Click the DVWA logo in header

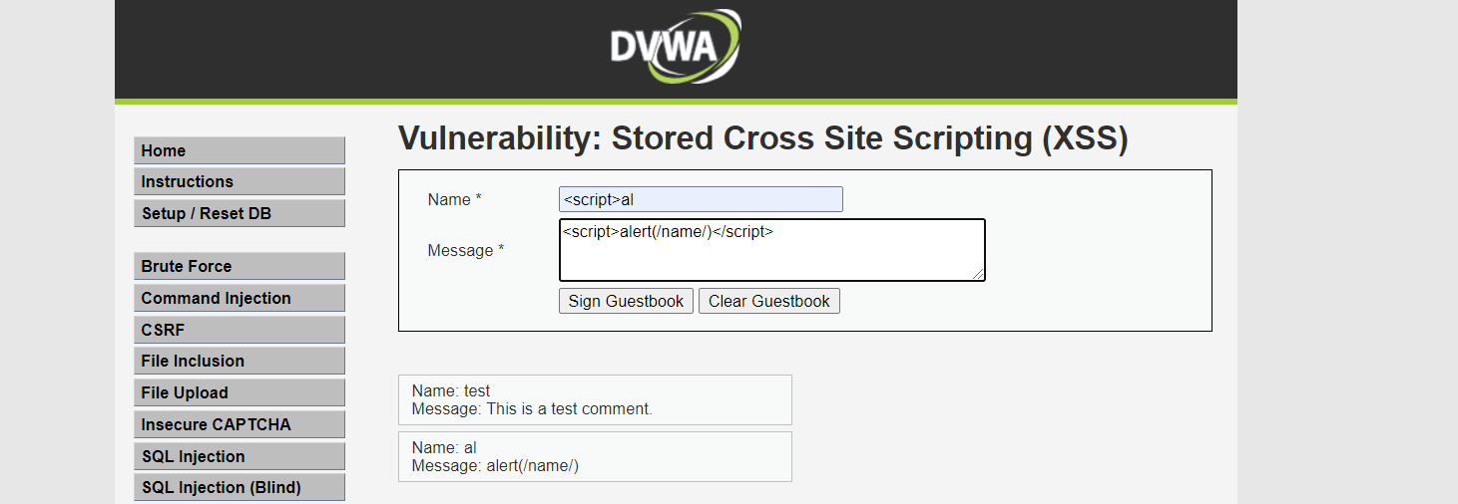(676, 47)
